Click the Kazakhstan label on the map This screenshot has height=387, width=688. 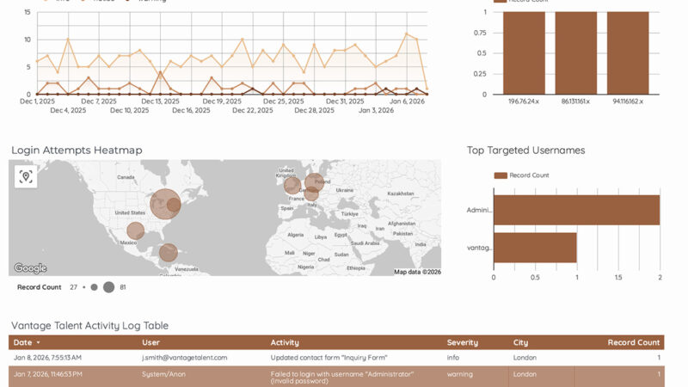click(x=401, y=193)
